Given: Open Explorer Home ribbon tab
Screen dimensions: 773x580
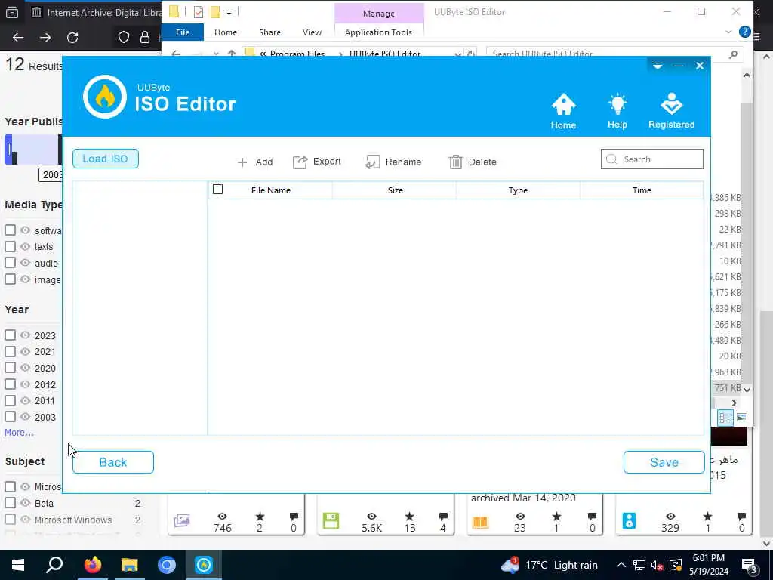Looking at the screenshot, I should coord(226,32).
